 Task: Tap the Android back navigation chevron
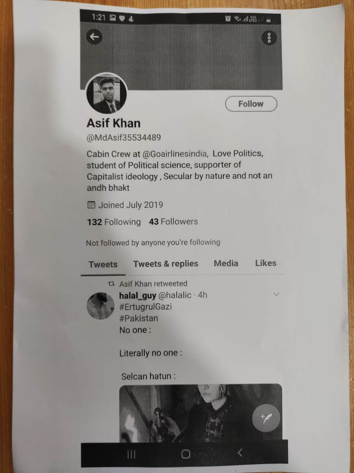pos(240,453)
